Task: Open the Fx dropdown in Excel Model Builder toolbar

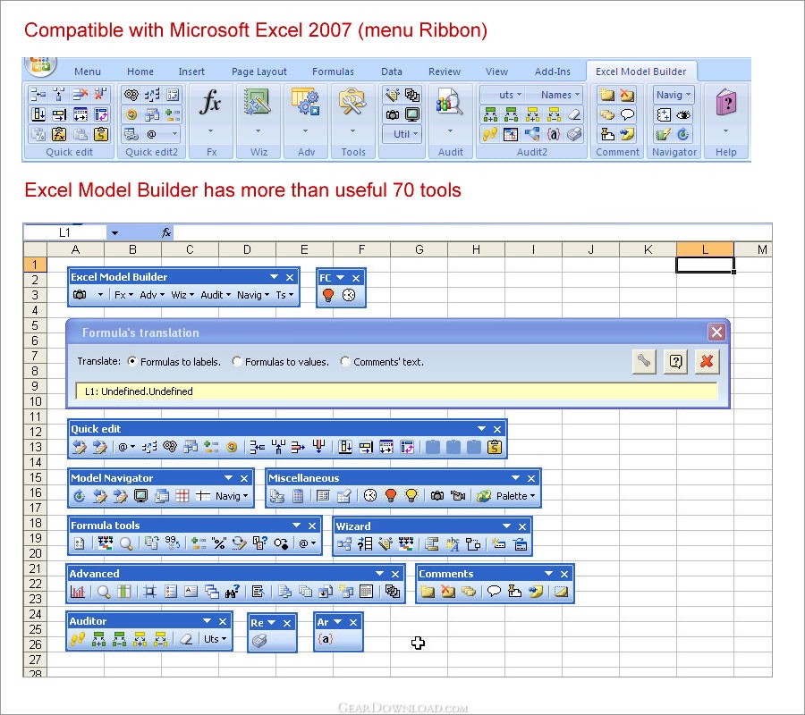Action: pos(123,295)
